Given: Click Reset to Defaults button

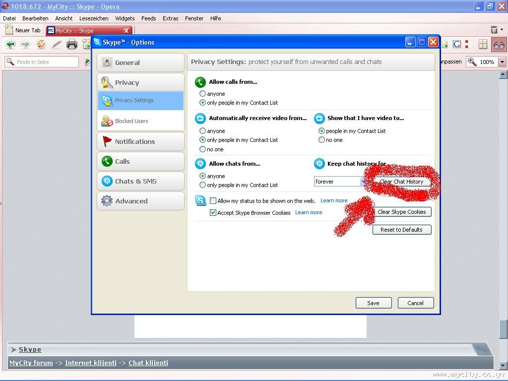Looking at the screenshot, I should [402, 230].
